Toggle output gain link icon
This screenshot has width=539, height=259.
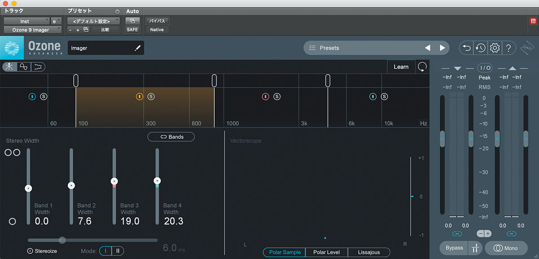pos(511,233)
